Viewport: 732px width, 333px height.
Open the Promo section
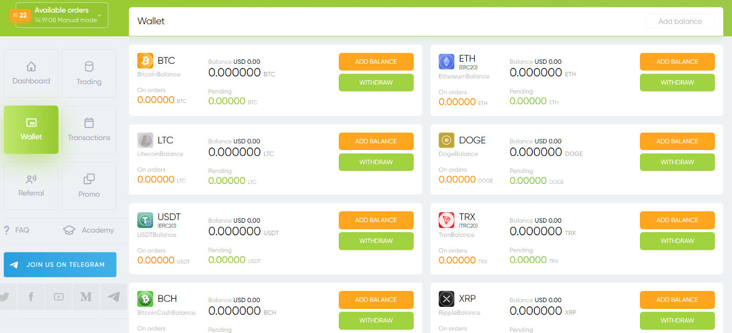pos(89,186)
